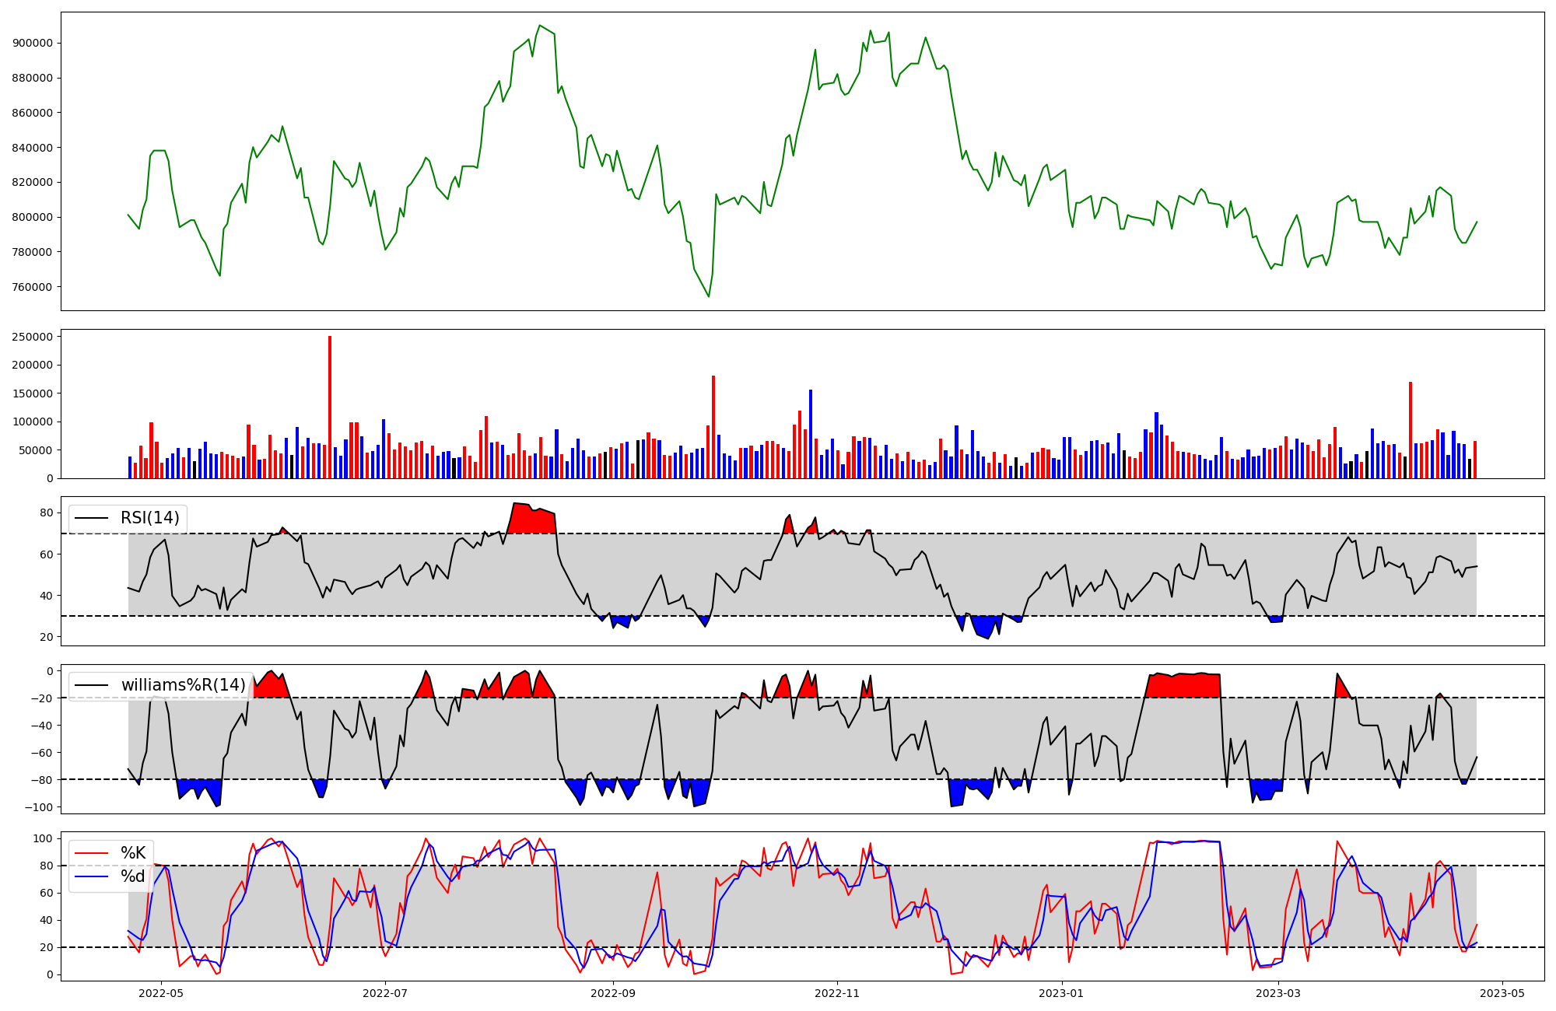Click the wide red Williams %R region in early 2023
Viewport: 1556px width, 1011px height.
coord(1184,686)
